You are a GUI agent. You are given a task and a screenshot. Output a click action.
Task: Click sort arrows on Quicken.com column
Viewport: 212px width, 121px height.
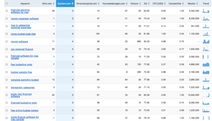coord(72,4)
